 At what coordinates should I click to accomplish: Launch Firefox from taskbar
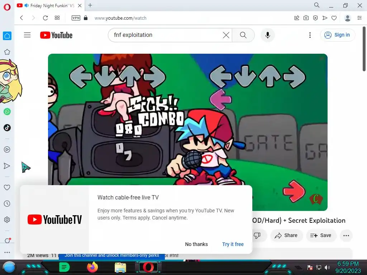pos(92,267)
